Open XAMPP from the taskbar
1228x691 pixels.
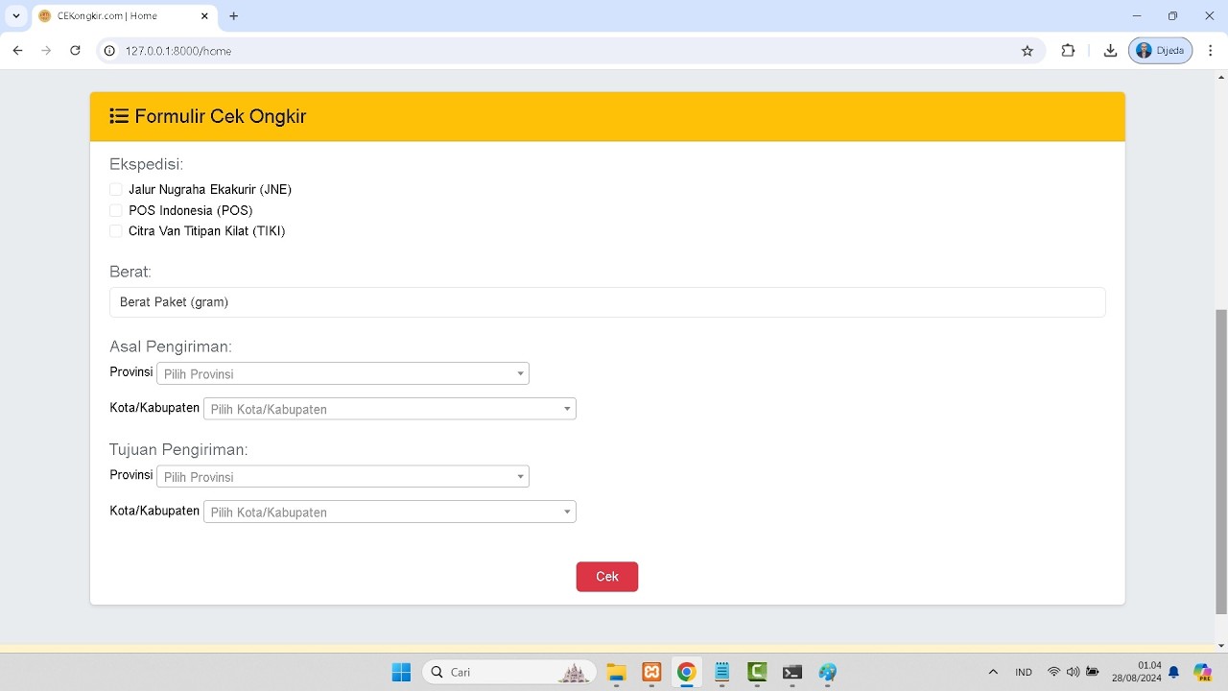[x=651, y=672]
